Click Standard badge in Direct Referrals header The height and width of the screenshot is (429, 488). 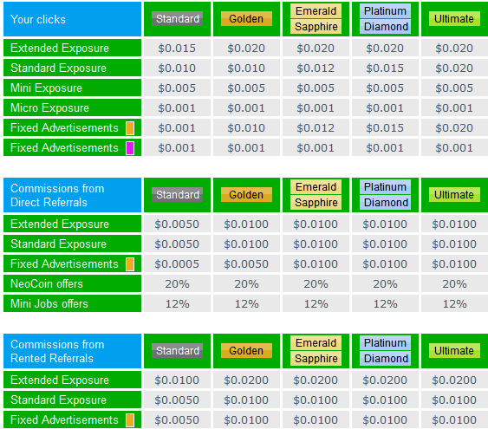pos(178,195)
